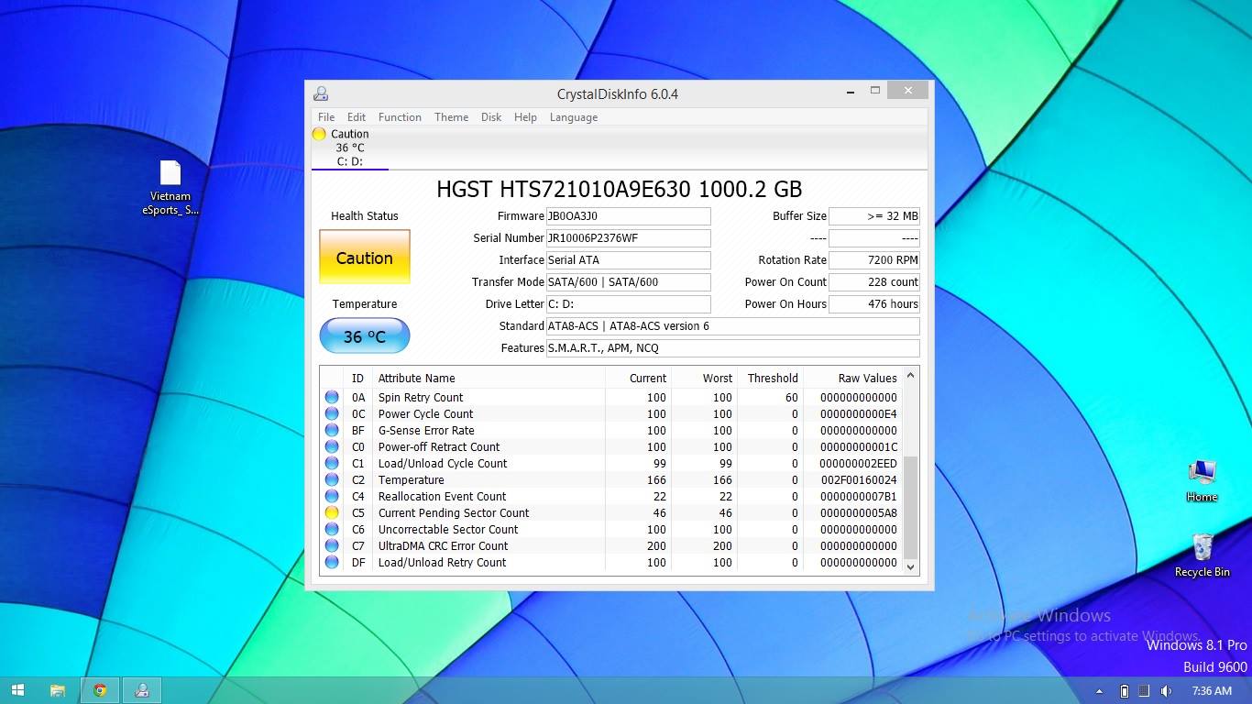
Task: Click the Firmware value field
Action: [x=628, y=216]
